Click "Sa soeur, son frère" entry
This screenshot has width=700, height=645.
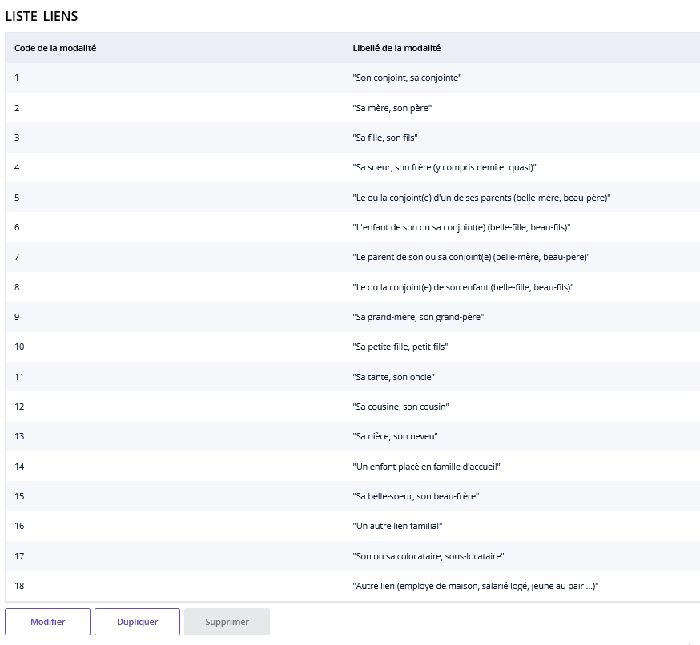[444, 167]
